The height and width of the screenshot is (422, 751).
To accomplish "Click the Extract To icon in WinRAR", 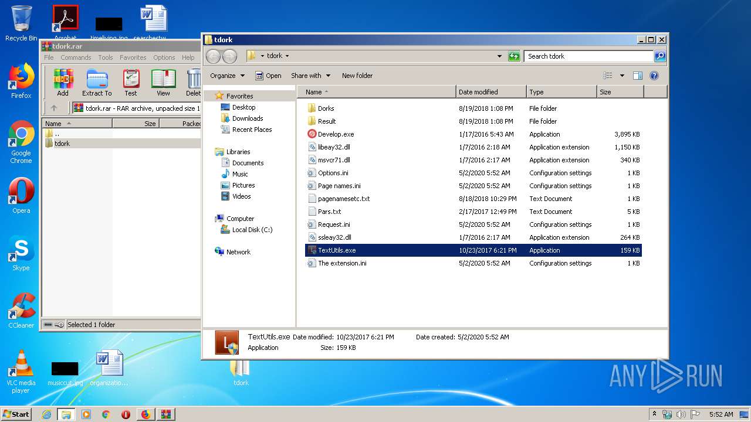I will click(97, 82).
